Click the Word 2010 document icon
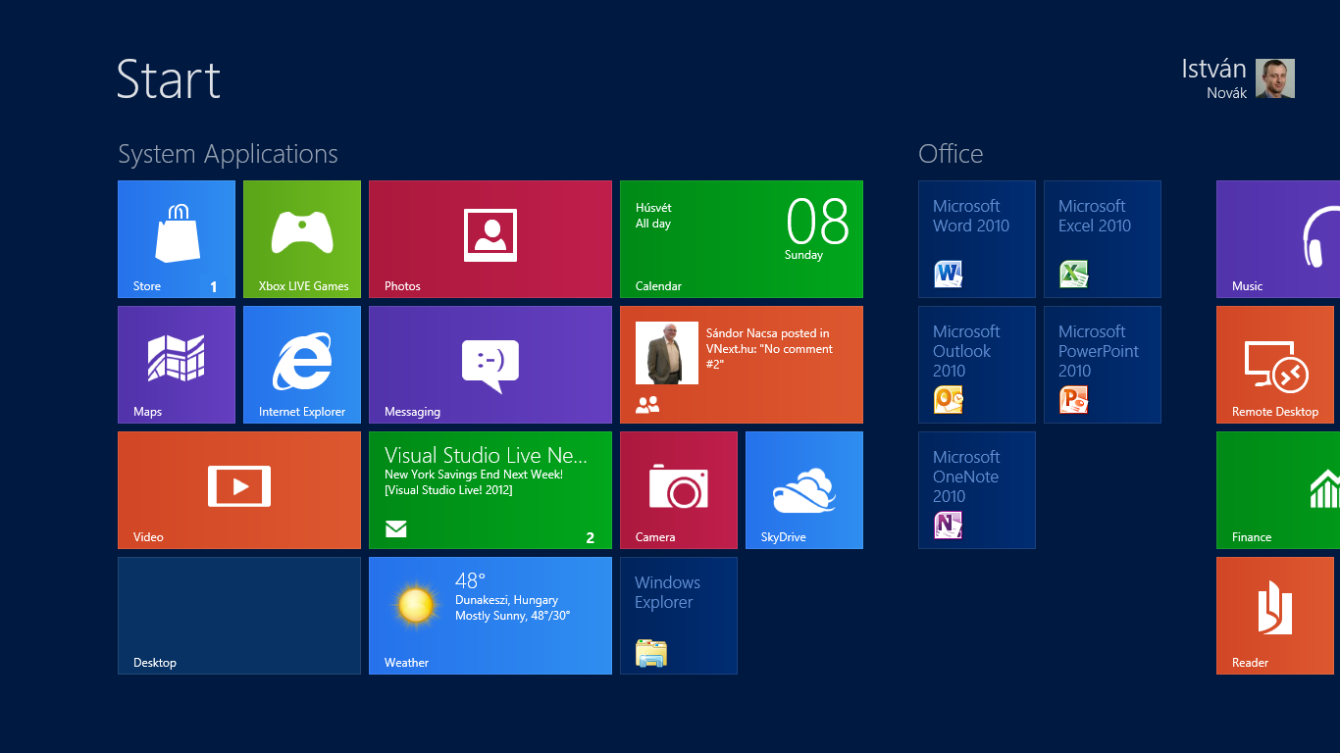 949,274
